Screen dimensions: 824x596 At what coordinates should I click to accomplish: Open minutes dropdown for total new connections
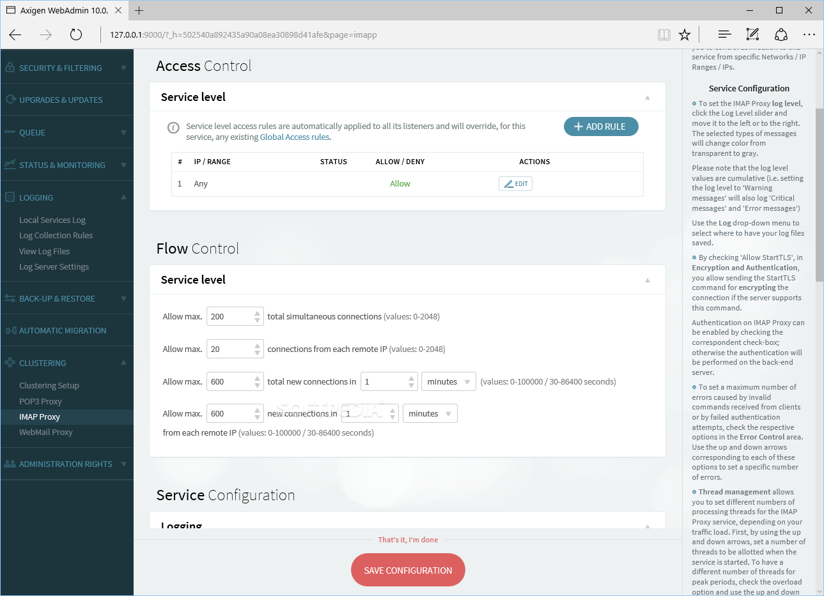pos(448,381)
